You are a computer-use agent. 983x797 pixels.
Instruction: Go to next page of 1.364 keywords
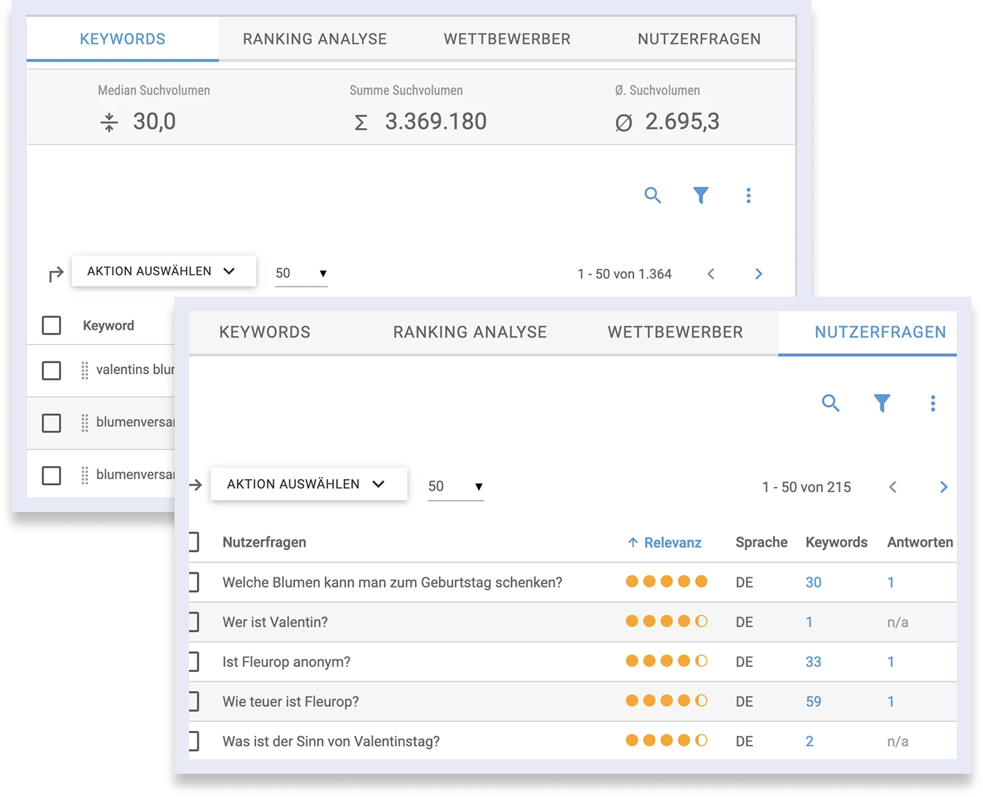758,274
